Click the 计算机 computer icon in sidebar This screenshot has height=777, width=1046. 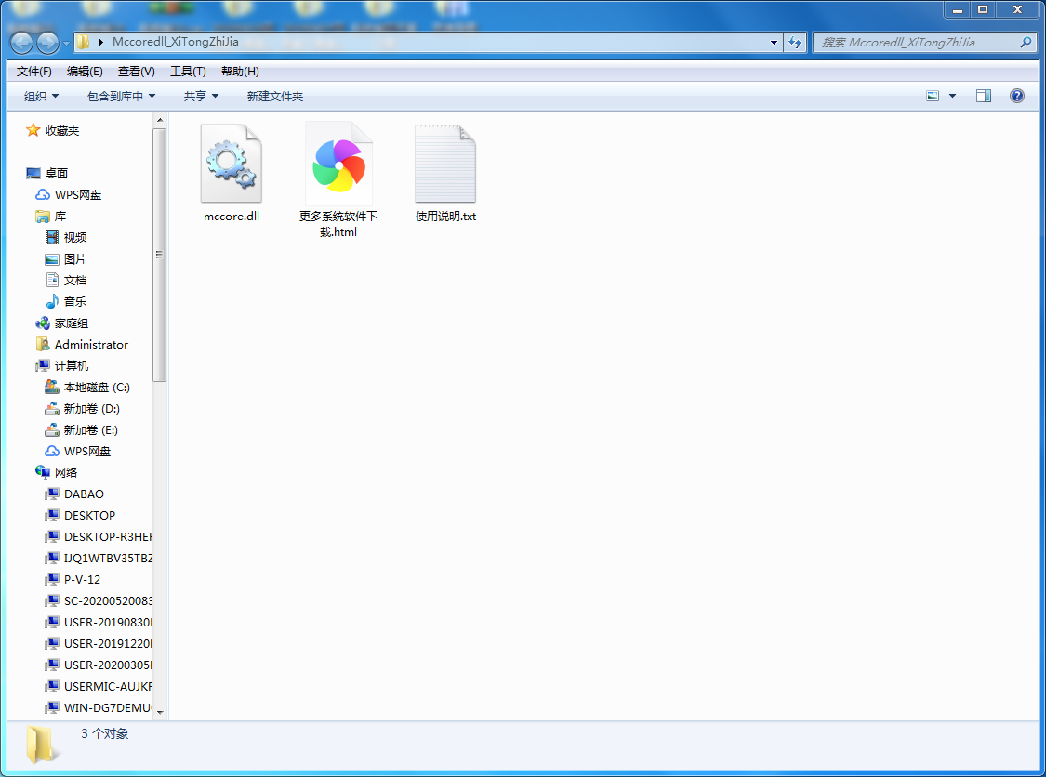(43, 365)
